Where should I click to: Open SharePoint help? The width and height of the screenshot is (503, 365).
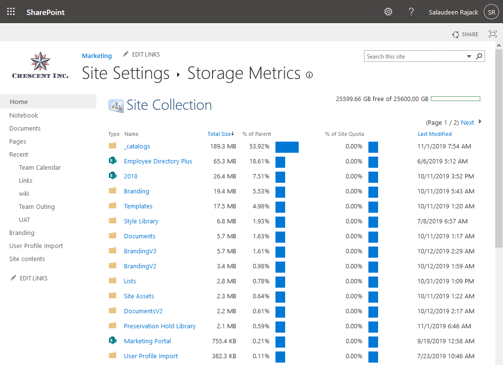(411, 11)
